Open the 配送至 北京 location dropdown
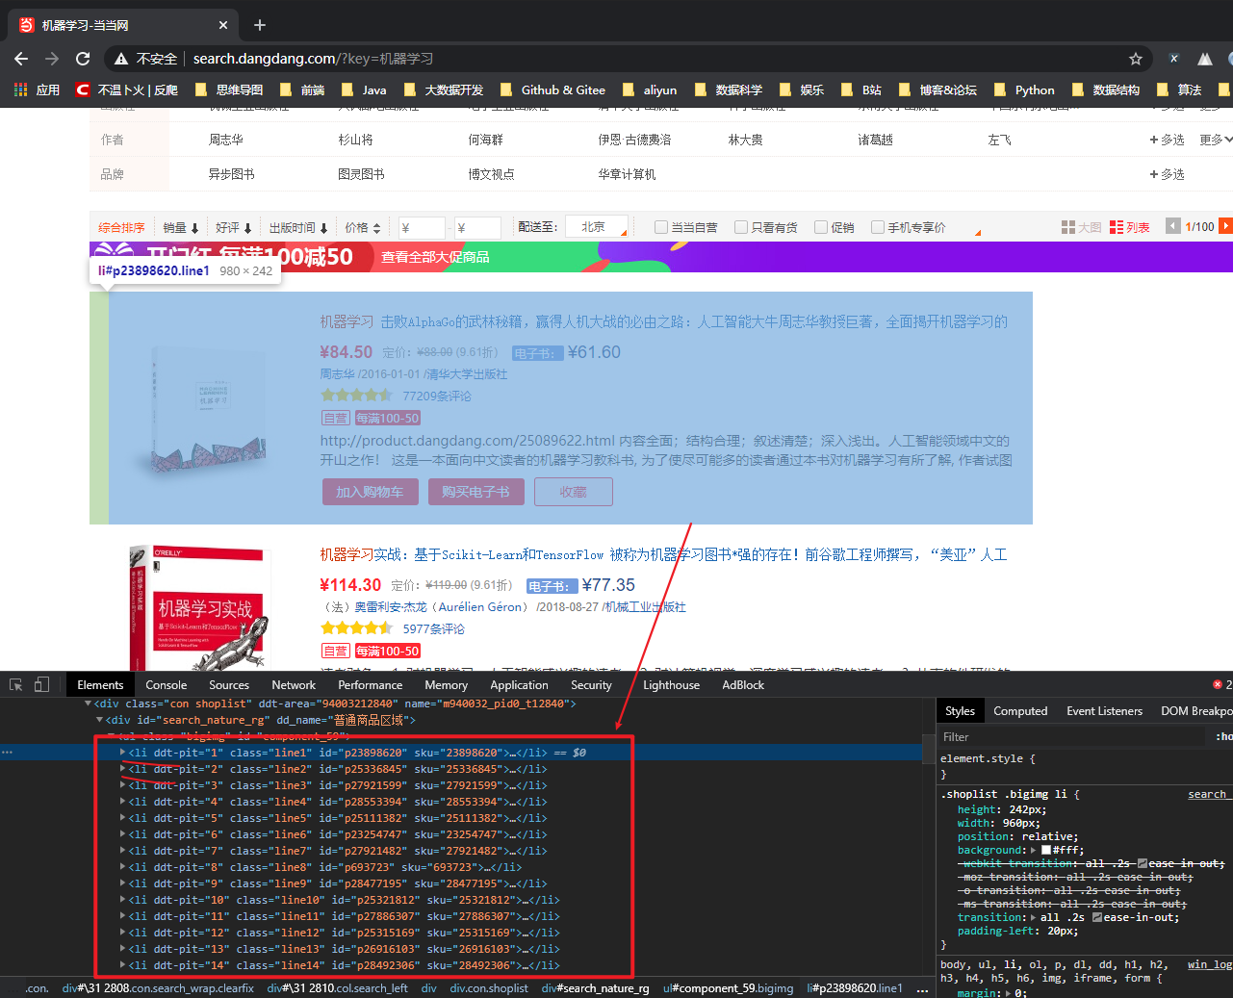Screen dimensions: 1233x998 pyautogui.click(x=597, y=227)
